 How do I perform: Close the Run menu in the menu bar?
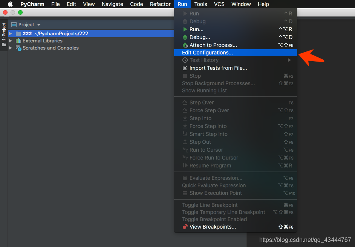coord(182,4)
